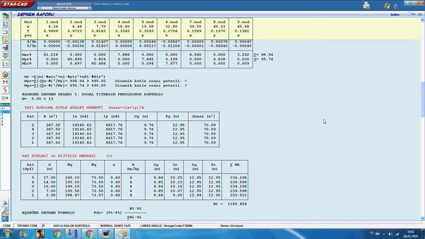Click the magnifier ALL zoom icon
Screen dimensions: 425x239
(5, 211)
